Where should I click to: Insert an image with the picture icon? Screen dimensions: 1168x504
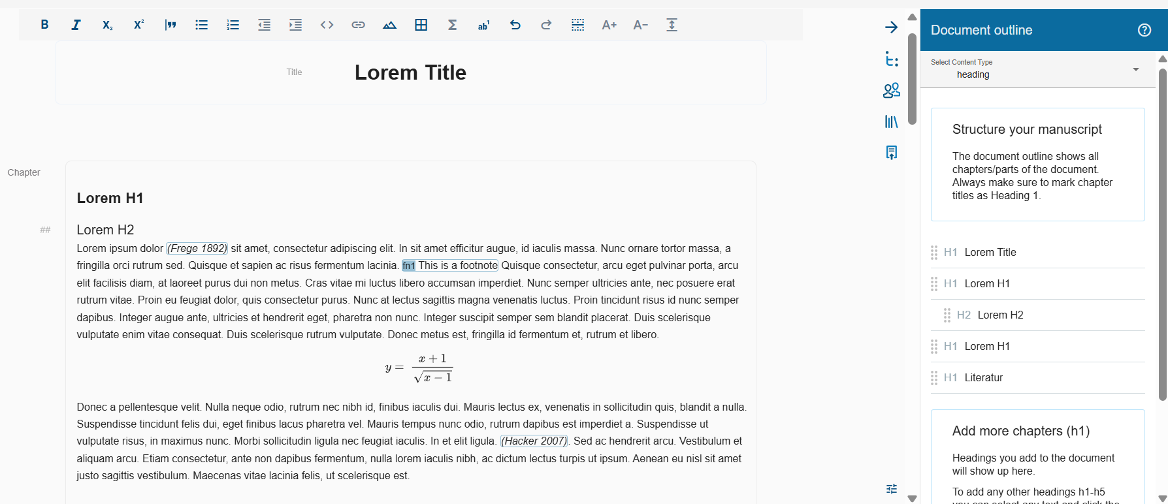pos(389,25)
